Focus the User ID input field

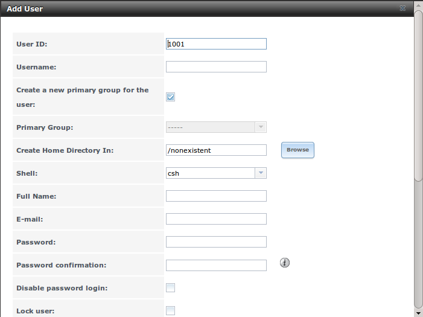point(216,44)
